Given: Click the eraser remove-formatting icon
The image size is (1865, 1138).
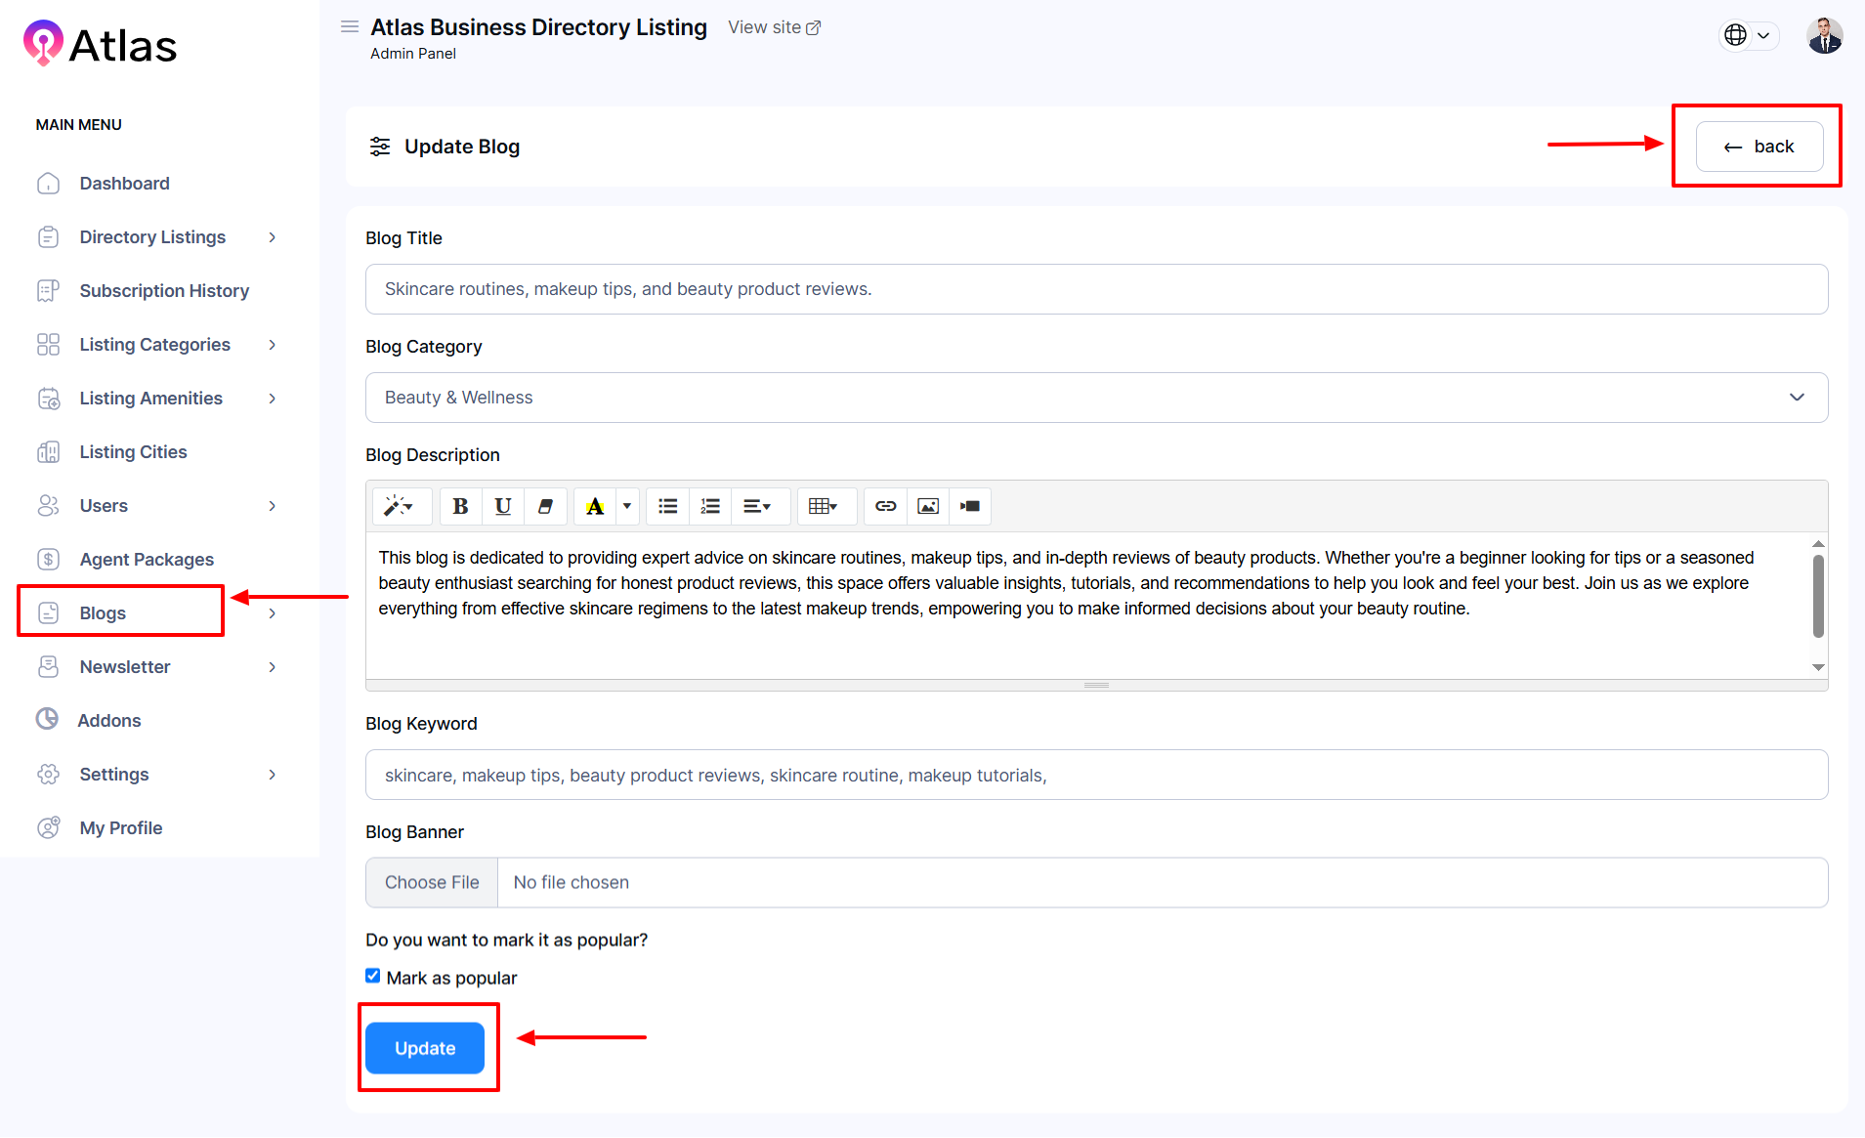Looking at the screenshot, I should (545, 506).
